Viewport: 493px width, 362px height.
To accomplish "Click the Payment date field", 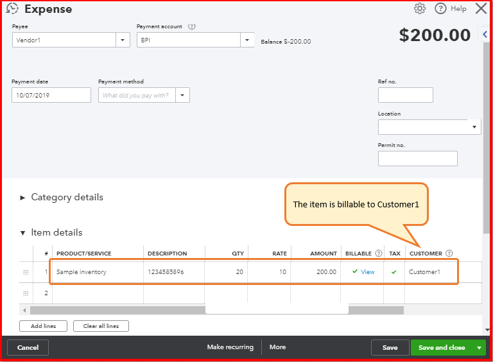I will (x=51, y=95).
